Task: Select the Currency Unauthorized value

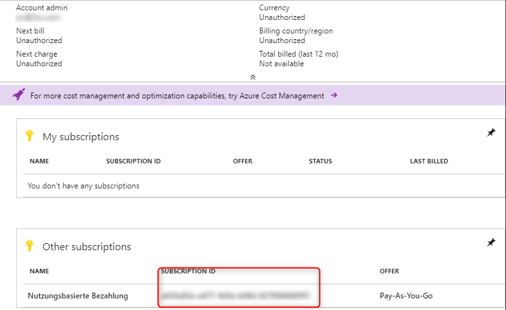Action: [282, 17]
